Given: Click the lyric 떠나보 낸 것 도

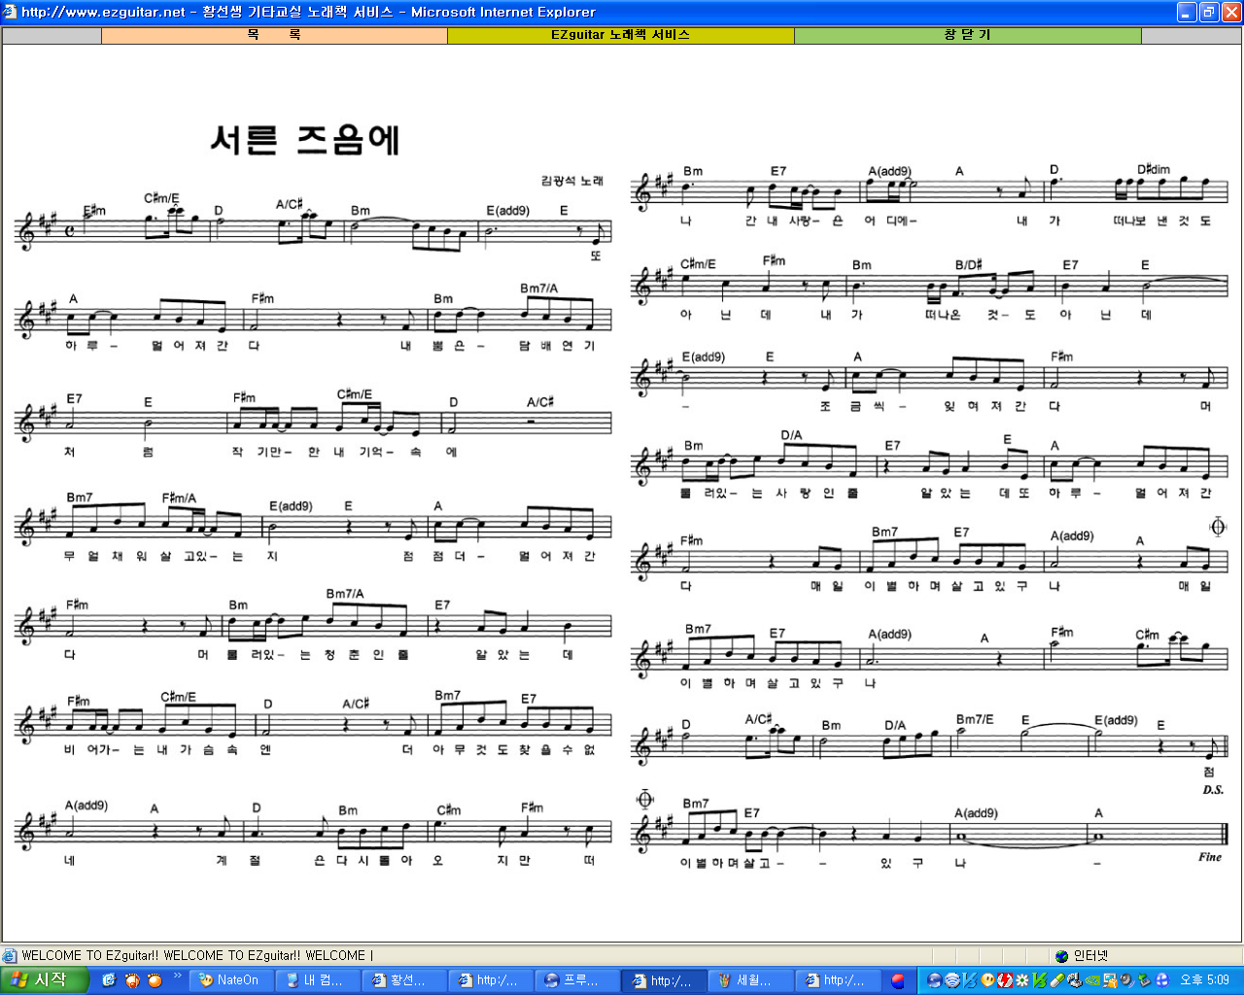Looking at the screenshot, I should click(x=1161, y=221).
